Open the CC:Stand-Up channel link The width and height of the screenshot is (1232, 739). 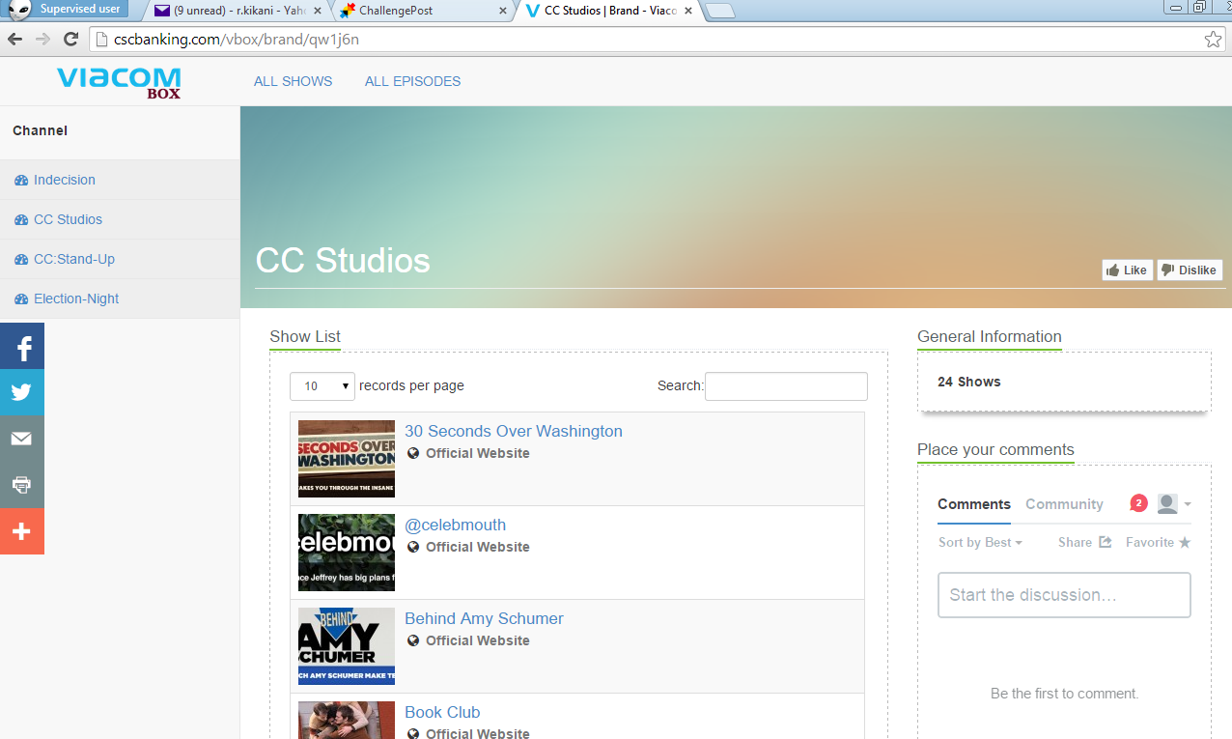tap(74, 260)
